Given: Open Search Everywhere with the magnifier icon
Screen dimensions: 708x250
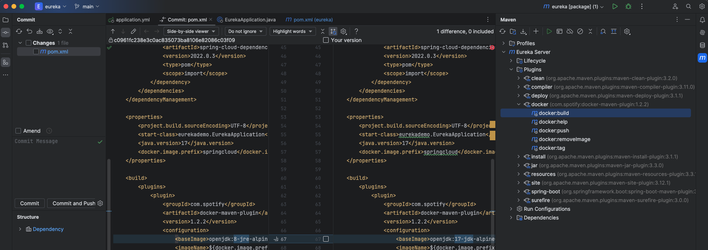Looking at the screenshot, I should coord(689,6).
